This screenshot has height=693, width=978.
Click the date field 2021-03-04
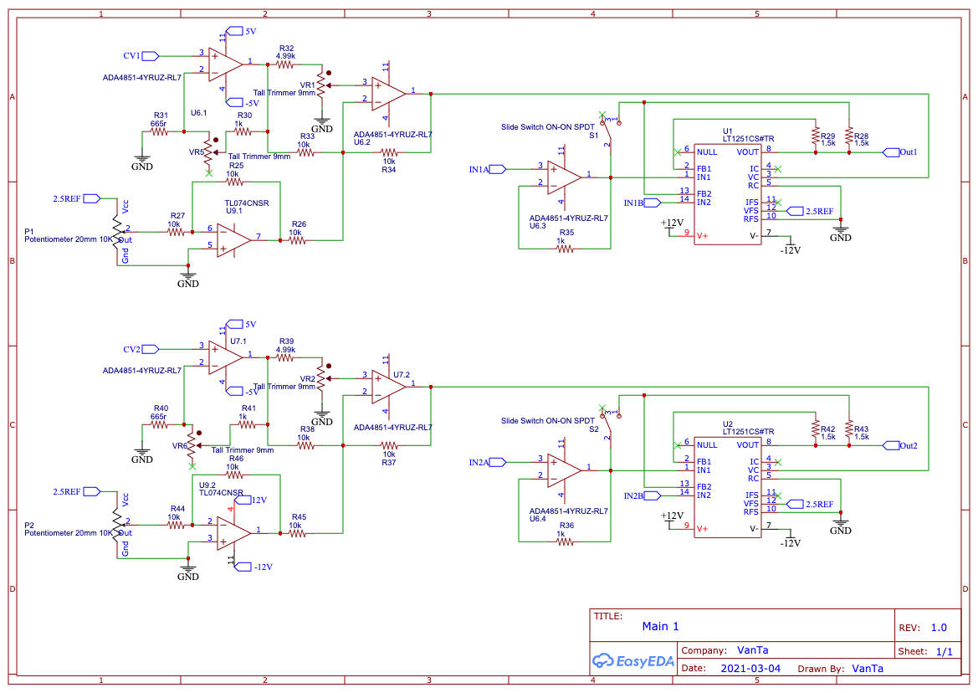point(750,668)
